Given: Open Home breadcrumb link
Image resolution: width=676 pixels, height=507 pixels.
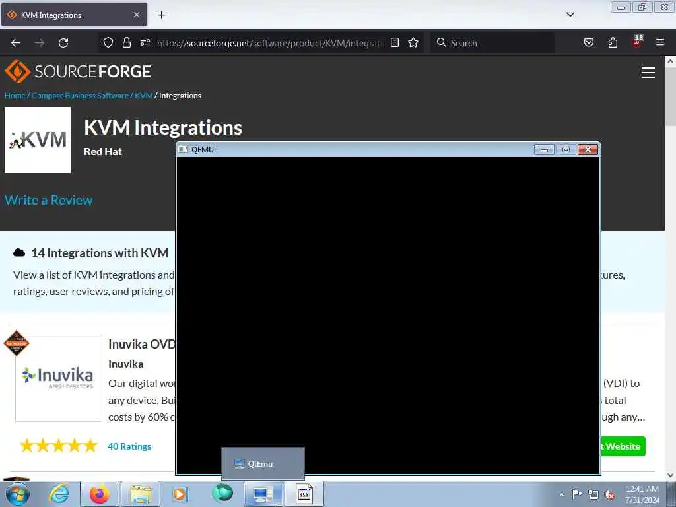Looking at the screenshot, I should pos(15,96).
